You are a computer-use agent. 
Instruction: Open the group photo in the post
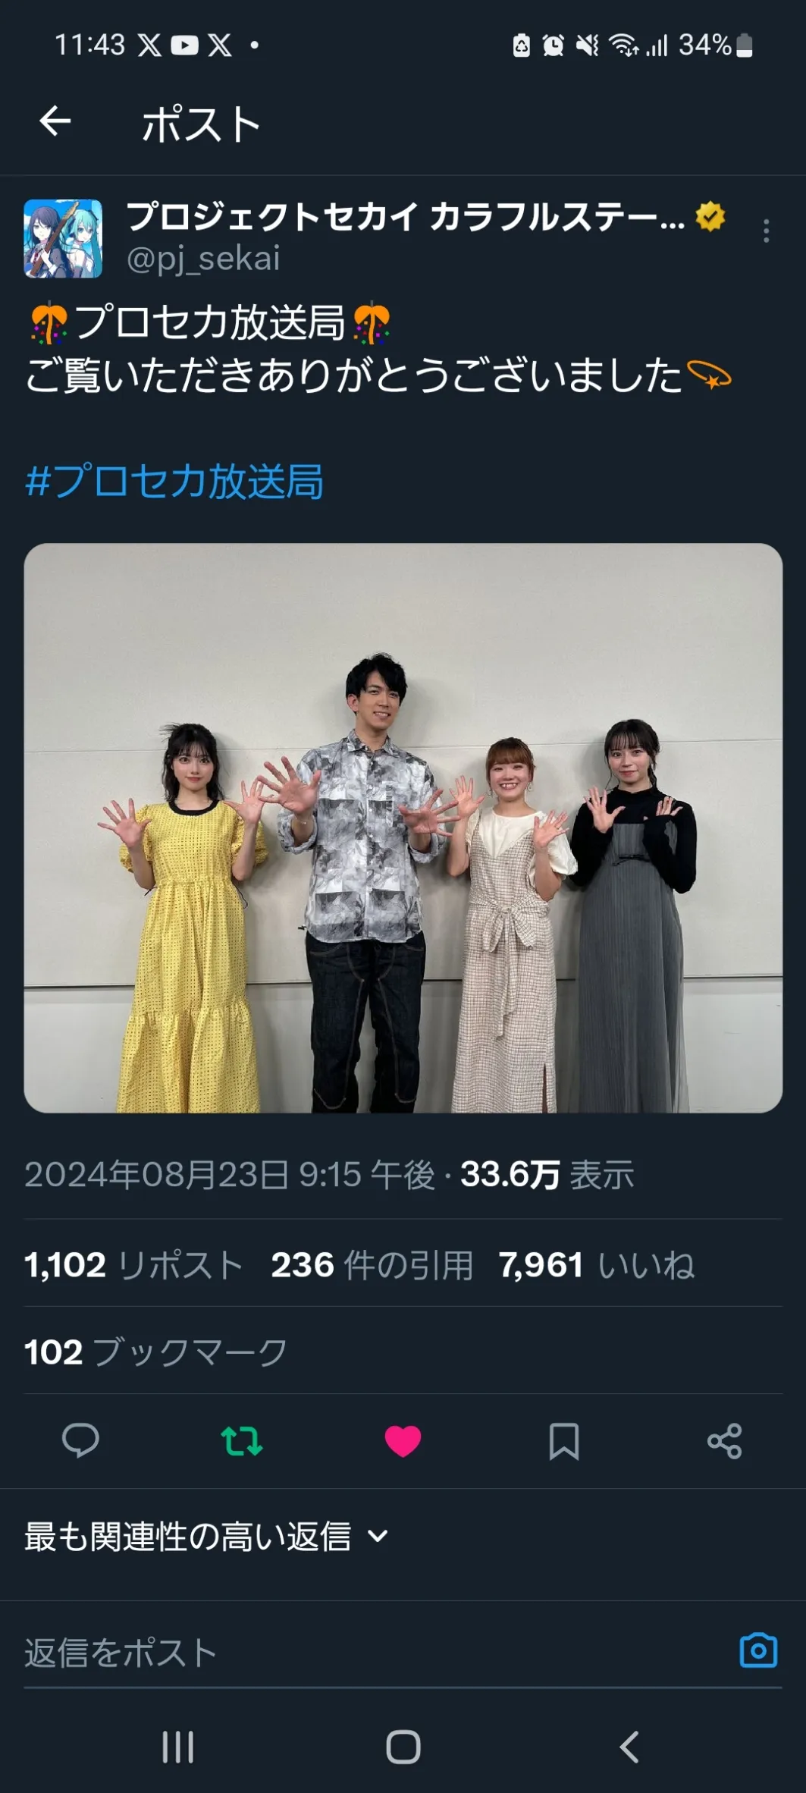pos(403,827)
